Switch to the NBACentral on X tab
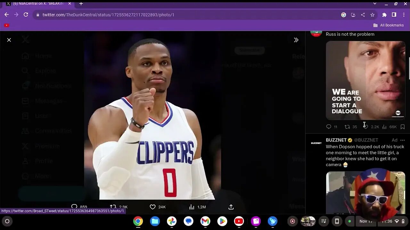410x230 pixels. tap(38, 4)
